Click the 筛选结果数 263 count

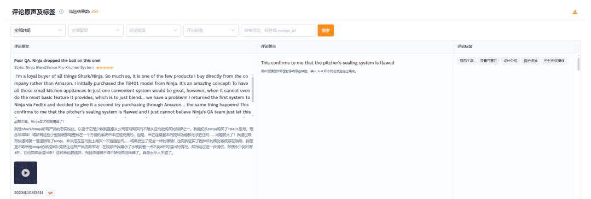[83, 11]
